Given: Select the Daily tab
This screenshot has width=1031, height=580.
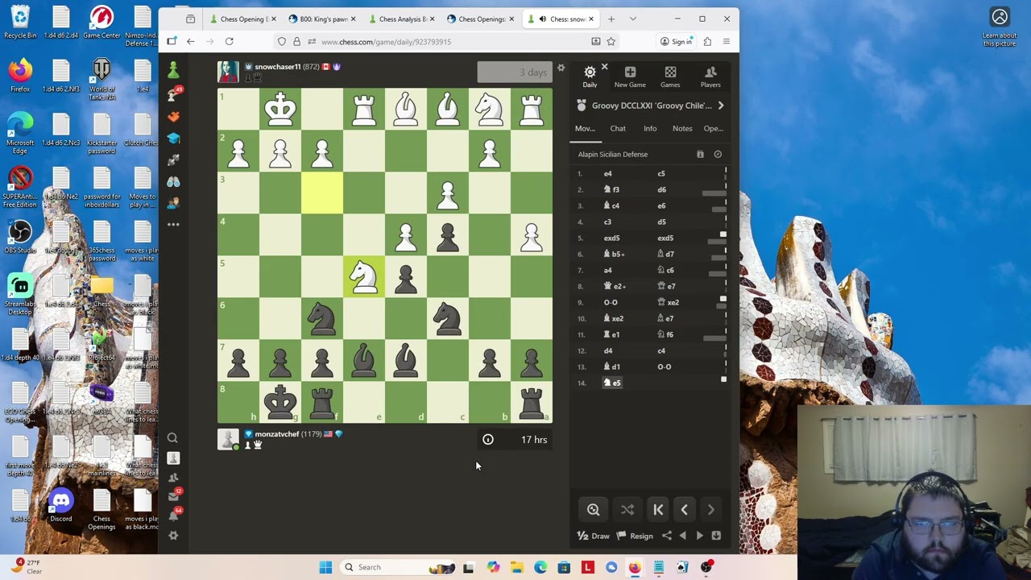Looking at the screenshot, I should (x=590, y=77).
